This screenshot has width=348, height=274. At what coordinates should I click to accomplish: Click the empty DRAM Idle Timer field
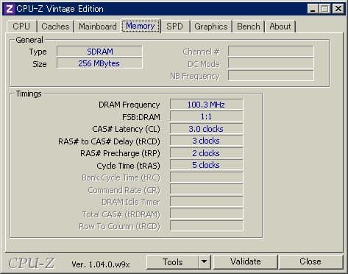pyautogui.click(x=206, y=202)
